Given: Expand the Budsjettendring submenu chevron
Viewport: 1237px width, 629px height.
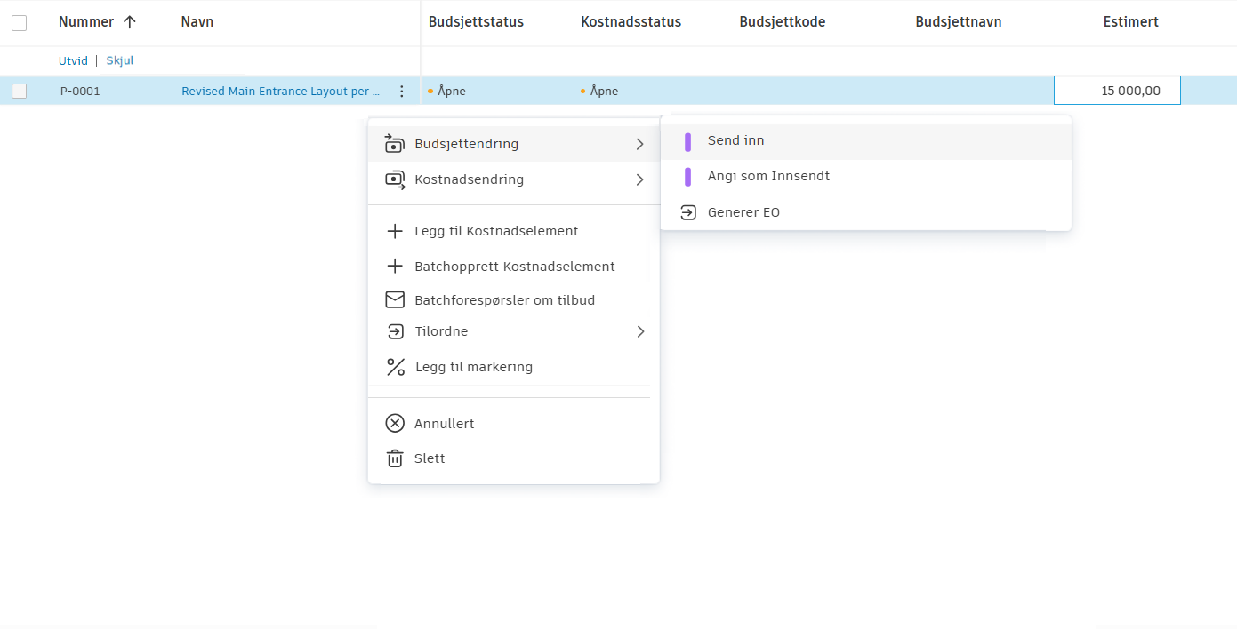Looking at the screenshot, I should point(641,143).
